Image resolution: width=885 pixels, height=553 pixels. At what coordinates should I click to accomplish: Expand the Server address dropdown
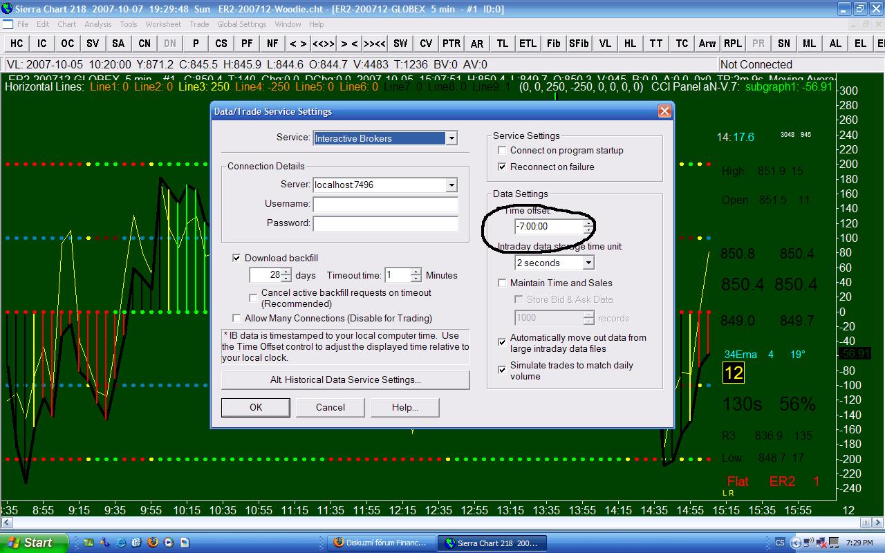point(451,185)
